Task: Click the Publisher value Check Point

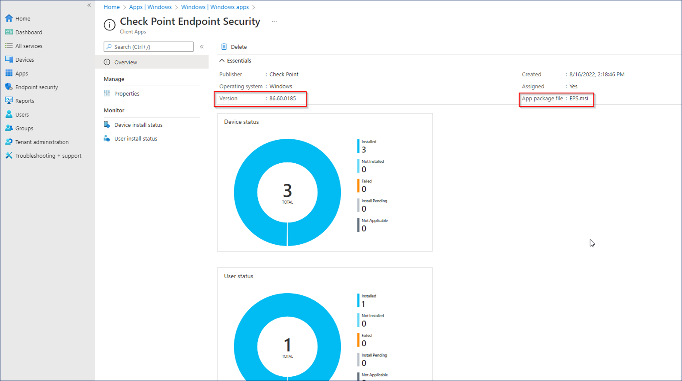Action: pos(284,74)
